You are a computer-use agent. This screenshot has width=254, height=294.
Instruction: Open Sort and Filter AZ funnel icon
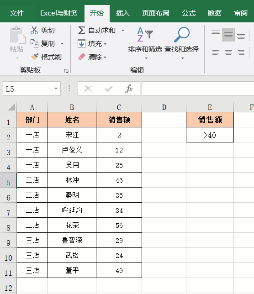pyautogui.click(x=145, y=35)
